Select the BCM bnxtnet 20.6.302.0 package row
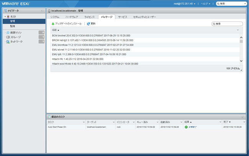Screen dimensions: 249x156 145,36
